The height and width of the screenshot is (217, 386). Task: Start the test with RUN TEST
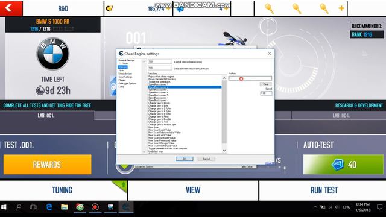pyautogui.click(x=324, y=190)
